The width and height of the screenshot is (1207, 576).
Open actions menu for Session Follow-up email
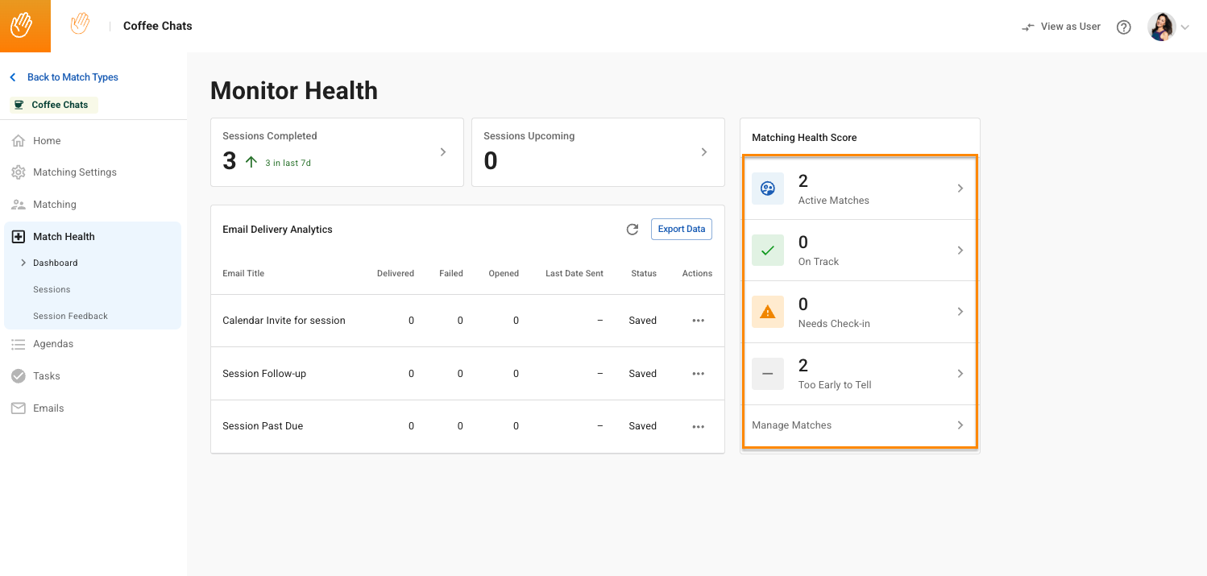tap(698, 374)
